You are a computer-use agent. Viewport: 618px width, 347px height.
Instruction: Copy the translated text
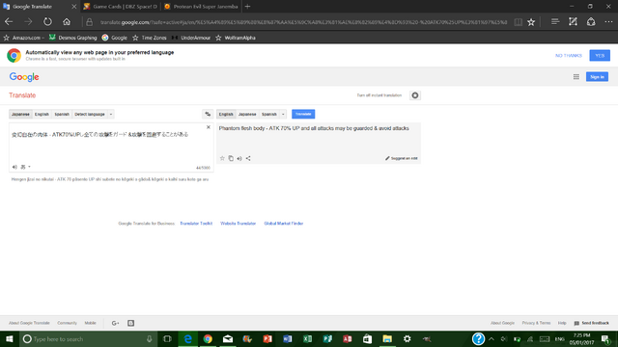[x=231, y=158]
